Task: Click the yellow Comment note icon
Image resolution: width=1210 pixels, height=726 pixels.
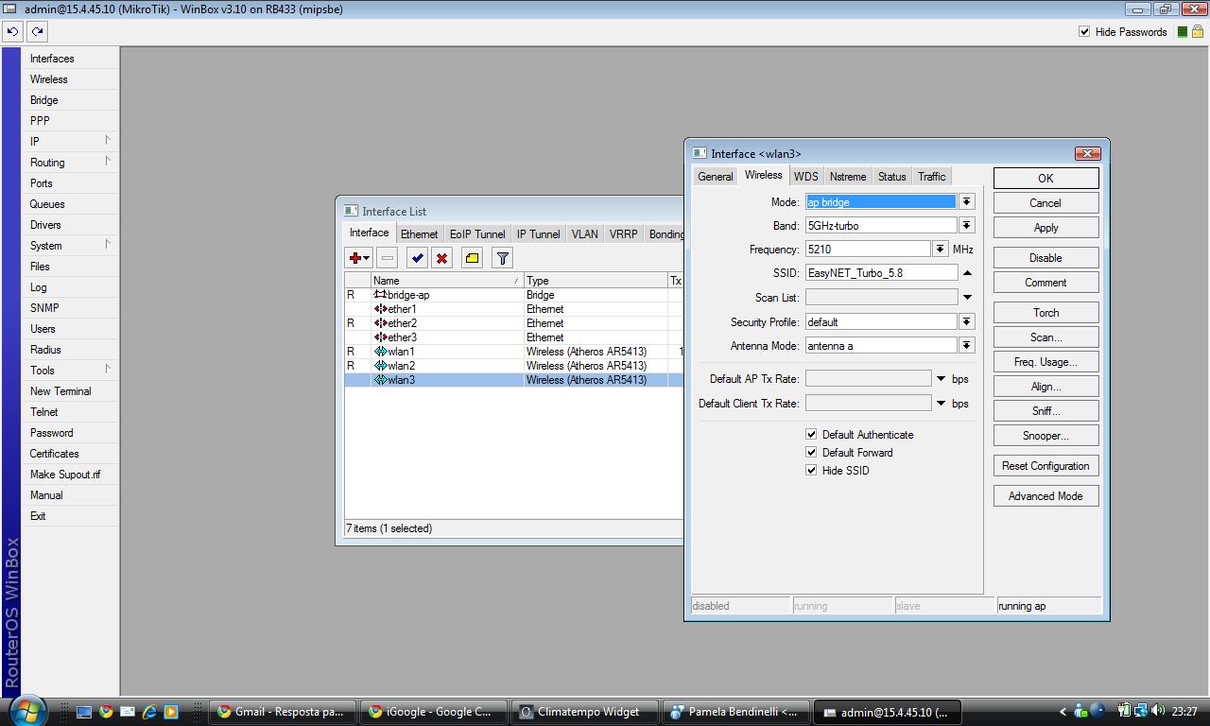Action: [x=472, y=257]
